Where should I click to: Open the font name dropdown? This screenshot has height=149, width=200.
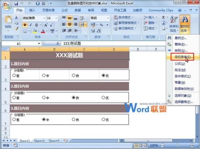(x=44, y=18)
